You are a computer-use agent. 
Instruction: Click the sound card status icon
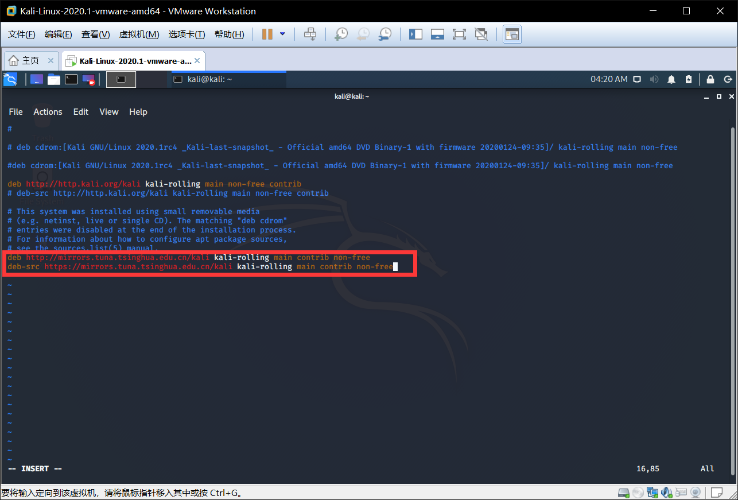pyautogui.click(x=667, y=493)
